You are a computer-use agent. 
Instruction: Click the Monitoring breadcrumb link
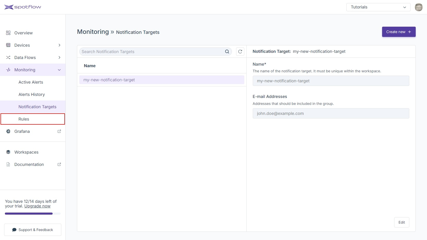93,32
